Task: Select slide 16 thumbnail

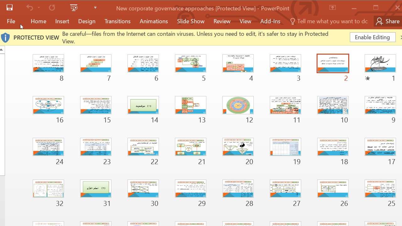Action: coord(48,105)
